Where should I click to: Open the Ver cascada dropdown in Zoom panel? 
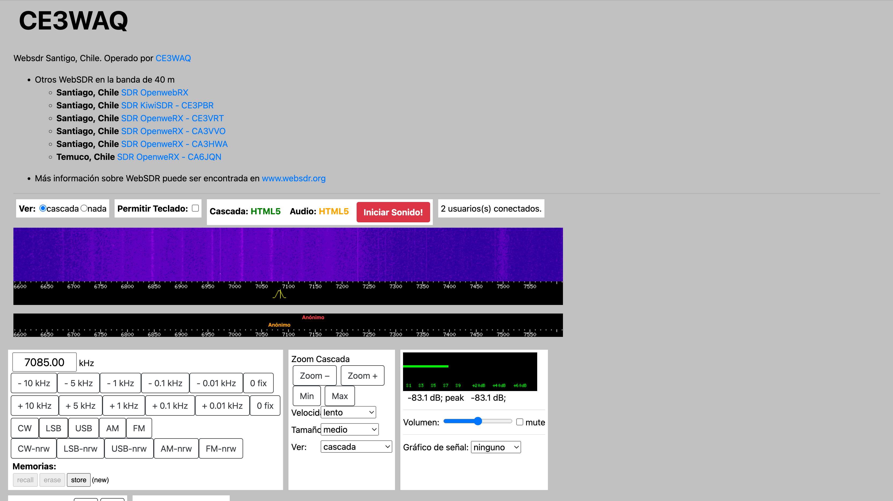click(356, 447)
